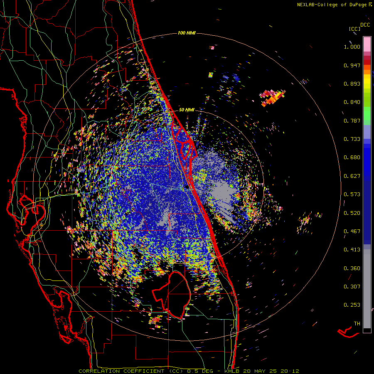This screenshot has width=374, height=374.
Task: Select the 0.360 legend value
Action: pyautogui.click(x=352, y=268)
